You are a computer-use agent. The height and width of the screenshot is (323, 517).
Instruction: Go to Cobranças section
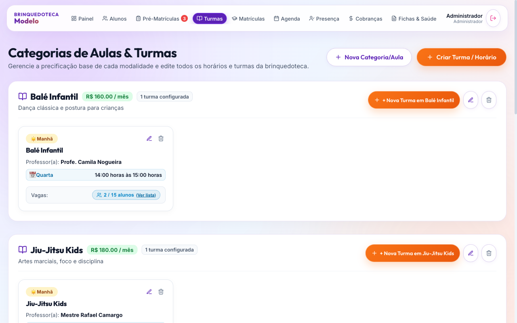pos(365,19)
